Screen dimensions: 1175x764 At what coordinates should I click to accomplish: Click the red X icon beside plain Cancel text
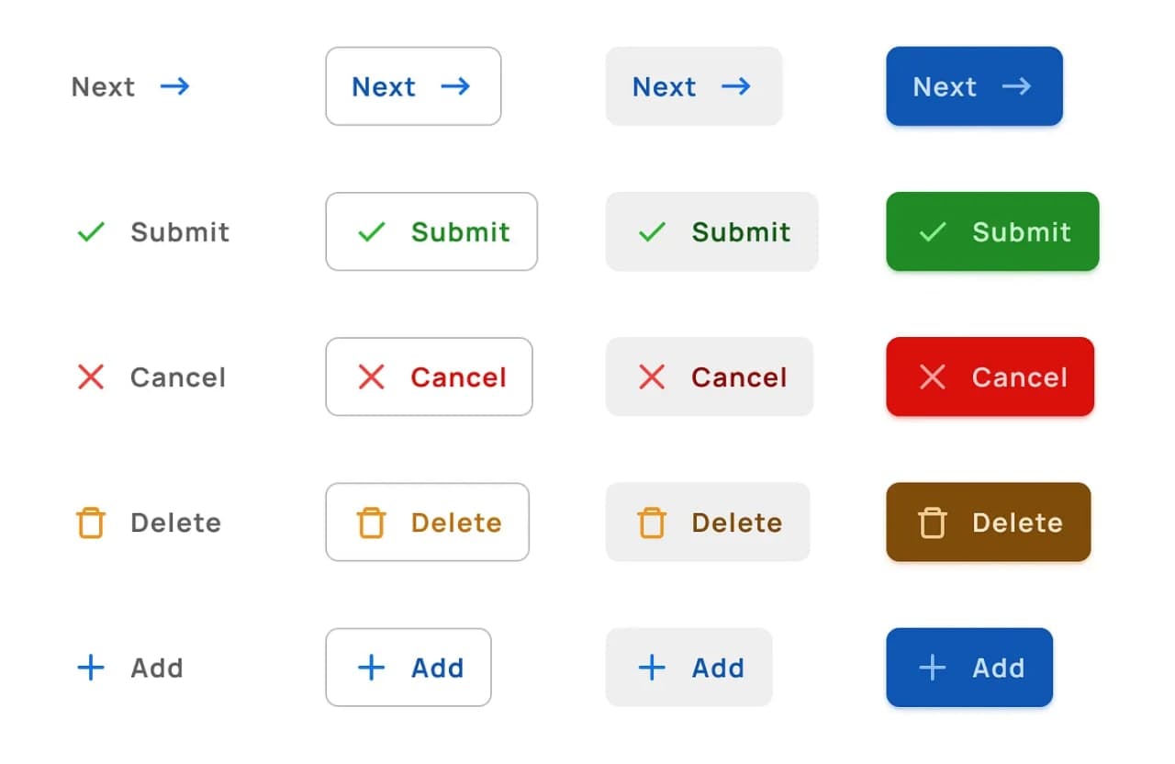(x=91, y=376)
